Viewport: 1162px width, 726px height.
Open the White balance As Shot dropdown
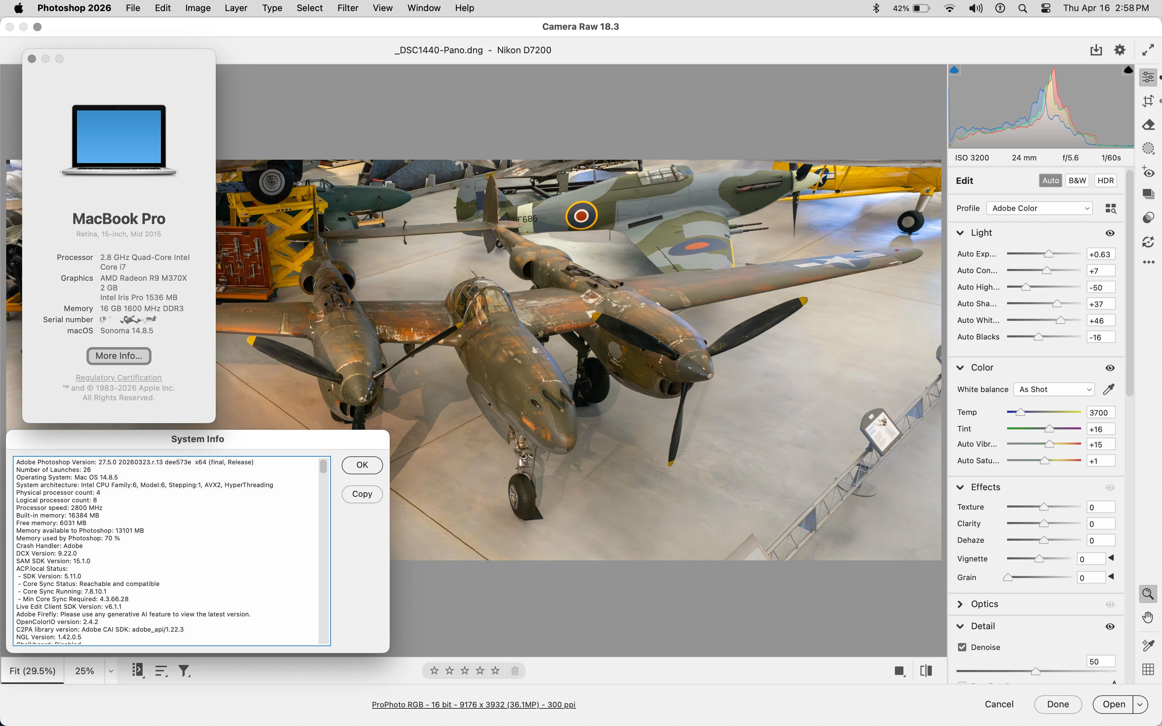pyautogui.click(x=1053, y=389)
